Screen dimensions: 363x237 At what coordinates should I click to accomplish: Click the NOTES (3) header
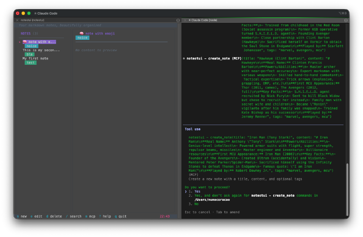pos(29,34)
